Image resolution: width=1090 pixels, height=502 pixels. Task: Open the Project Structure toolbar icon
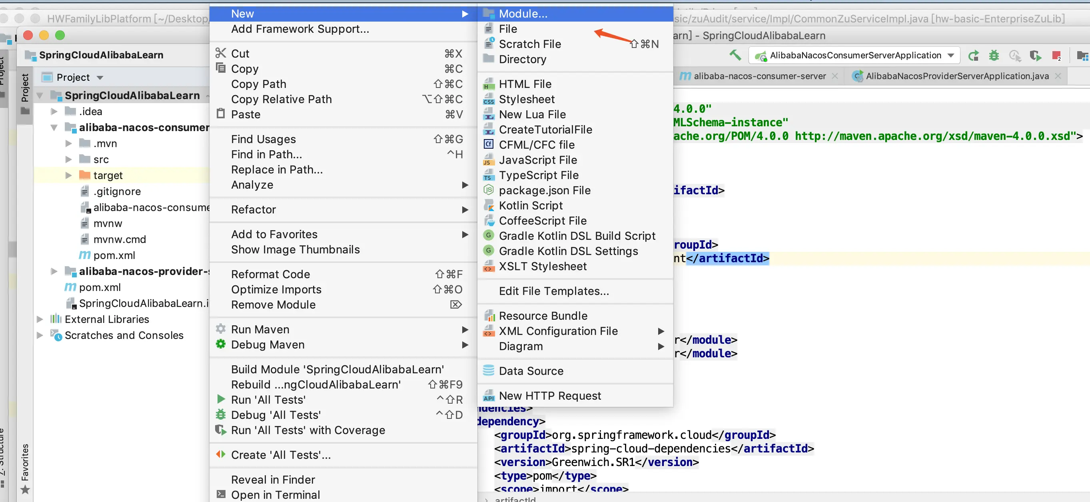pyautogui.click(x=1082, y=56)
